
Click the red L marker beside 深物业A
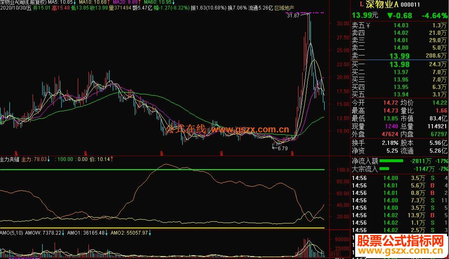coord(361,4)
